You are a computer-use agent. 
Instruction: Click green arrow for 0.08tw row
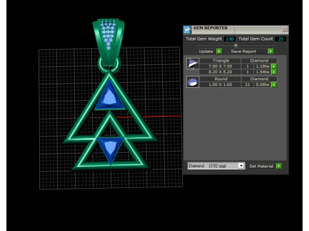(x=274, y=85)
